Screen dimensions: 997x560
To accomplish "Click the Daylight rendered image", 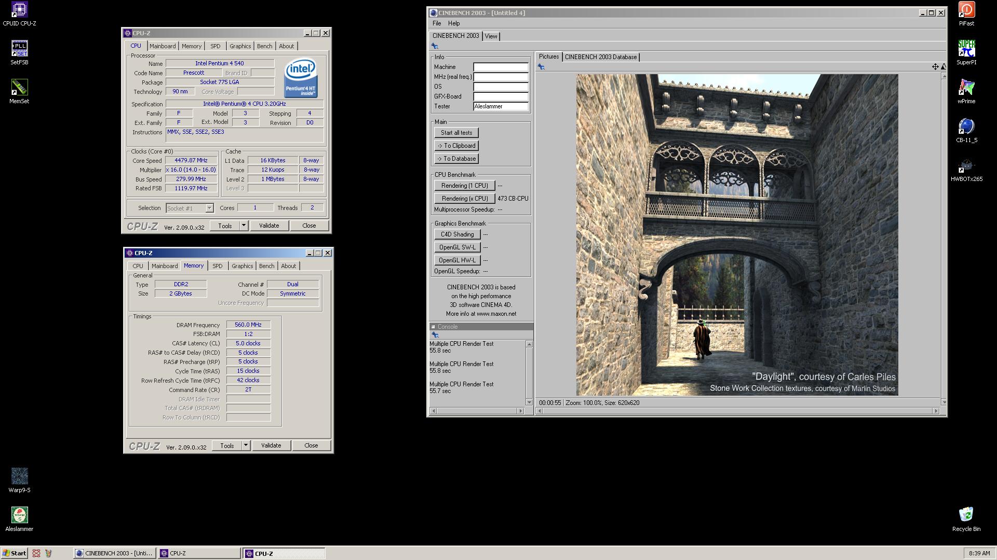I will pyautogui.click(x=737, y=235).
